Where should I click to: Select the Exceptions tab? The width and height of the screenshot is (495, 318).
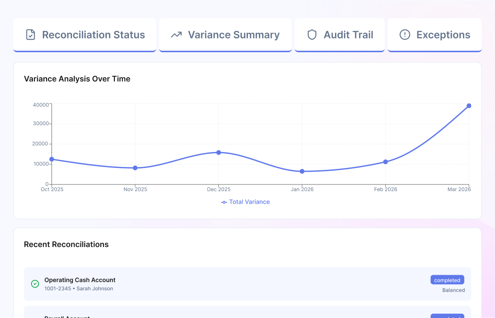click(x=435, y=35)
